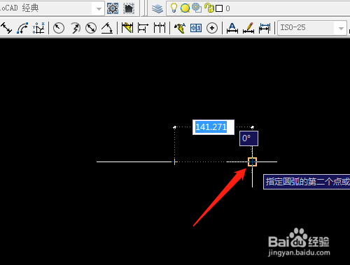This screenshot has width=350, height=265.
Task: Toggle layer 0 on/off light bulb
Action: point(174,8)
